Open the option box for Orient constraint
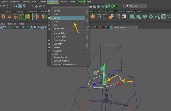The height and width of the screenshot is (111, 171). click(87, 18)
